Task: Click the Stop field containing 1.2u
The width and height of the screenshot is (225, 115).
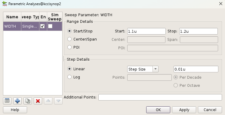Action: click(199, 31)
